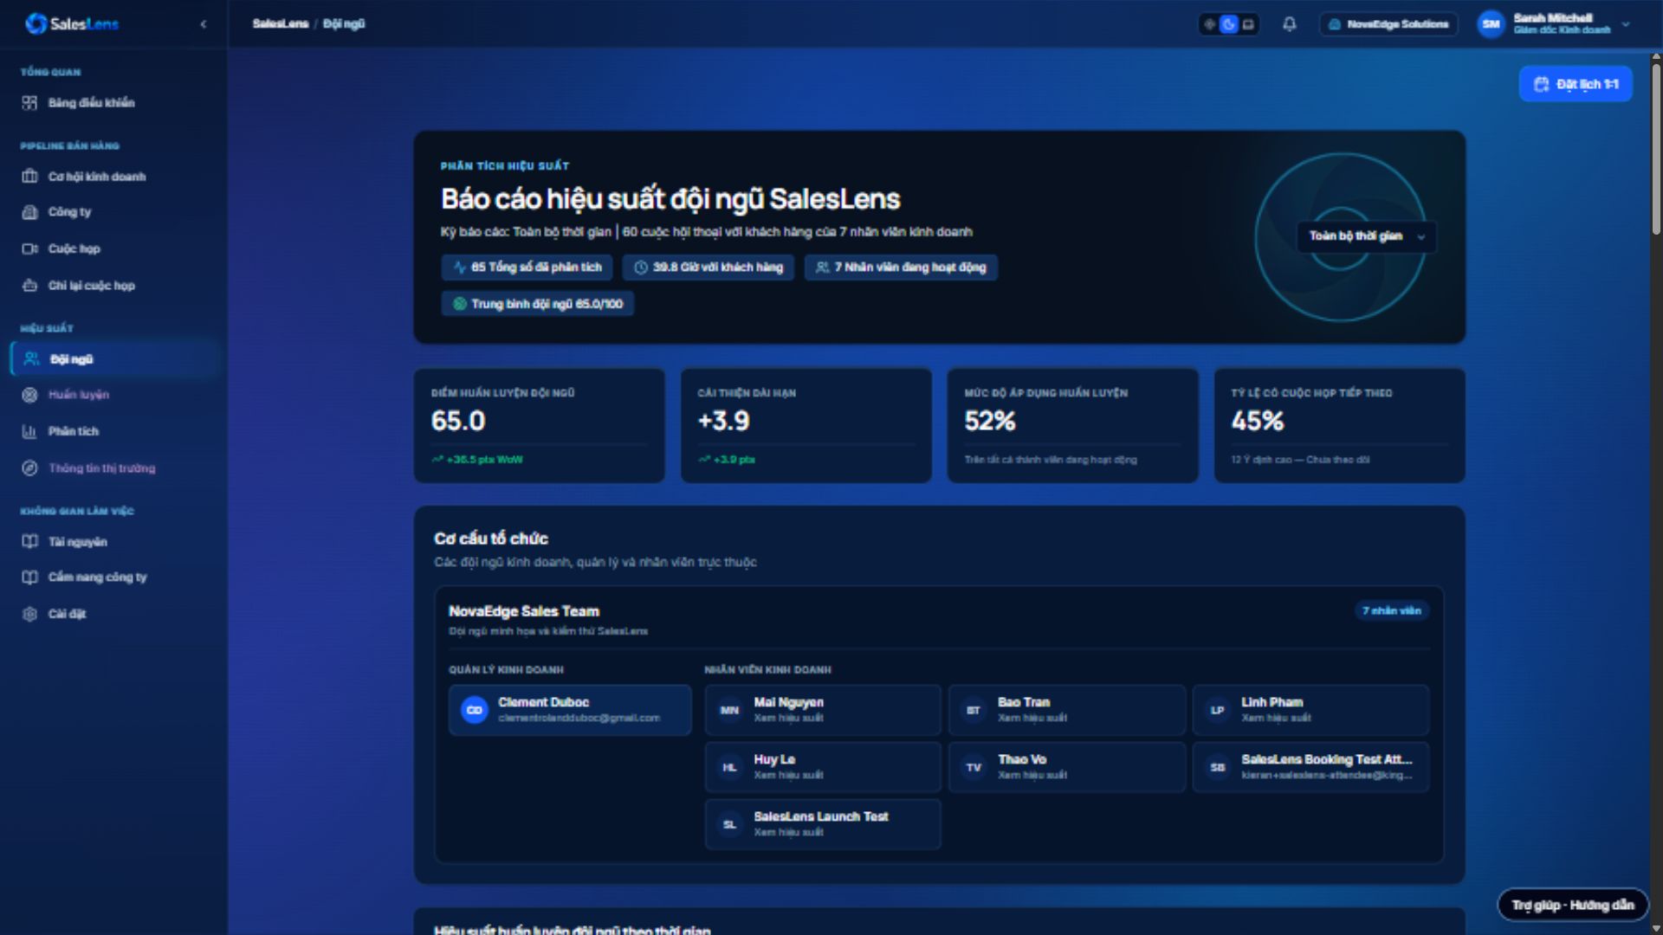1663x935 pixels.
Task: Open Công ty building icon
Action: [x=30, y=212]
